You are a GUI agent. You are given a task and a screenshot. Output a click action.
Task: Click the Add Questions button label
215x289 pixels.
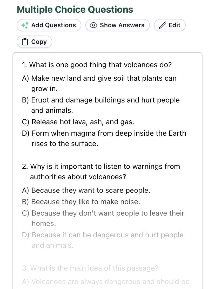pos(53,25)
